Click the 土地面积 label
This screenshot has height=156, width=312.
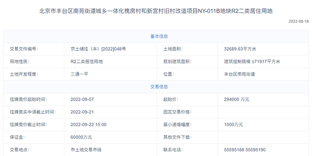[173, 49]
